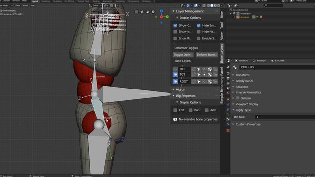Open the Window menu
The width and height of the screenshot is (315, 177).
(x=16, y=1)
